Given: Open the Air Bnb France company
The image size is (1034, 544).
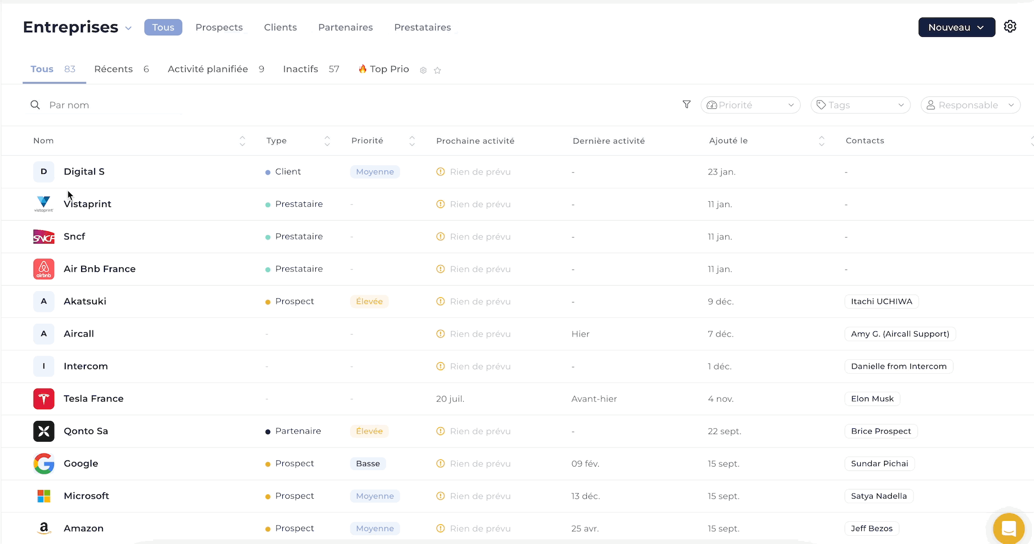Looking at the screenshot, I should (x=100, y=269).
